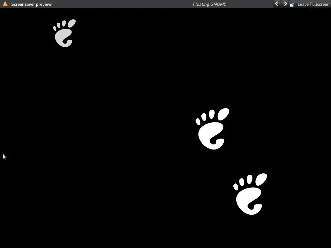Click the Screensaver preview label
The width and height of the screenshot is (331, 248).
tap(31, 4)
